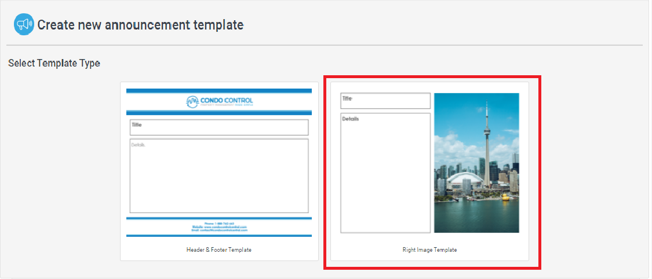
Task: Click the 'Header & Footer Template' caption
Action: (x=219, y=250)
